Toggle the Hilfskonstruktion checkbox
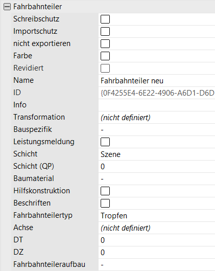The image size is (215, 271). [105, 191]
